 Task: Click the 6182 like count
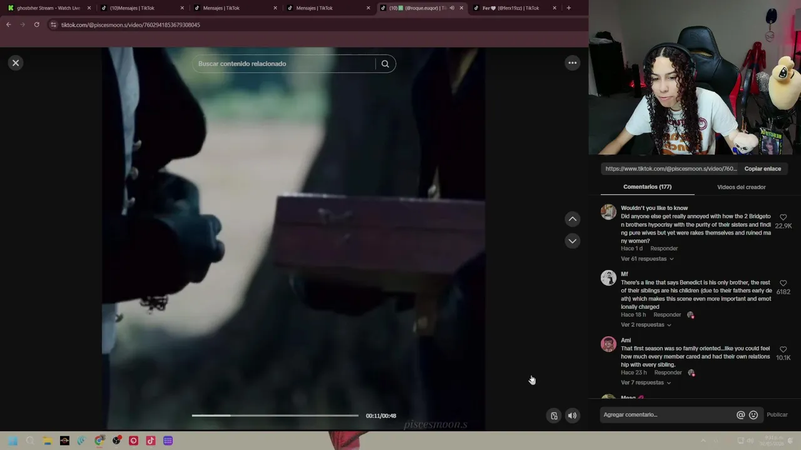(783, 292)
